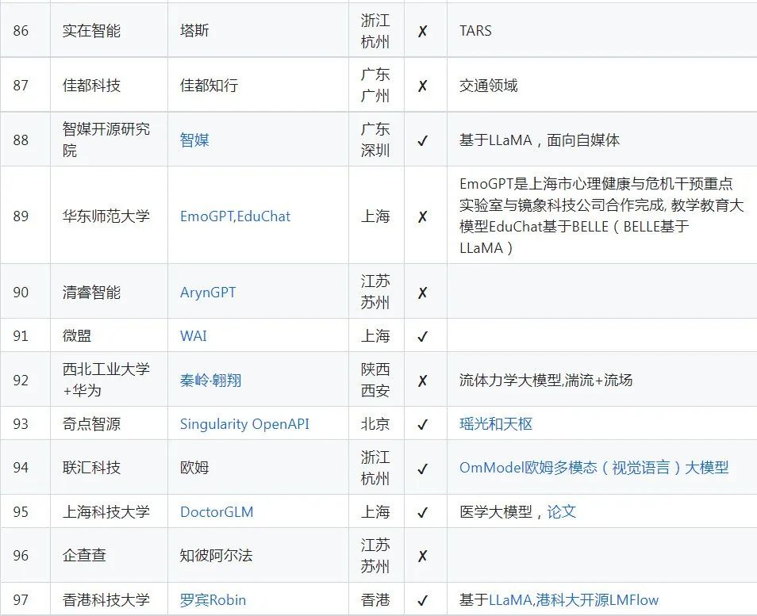Click the 香港 location cell
The width and height of the screenshot is (757, 616).
(x=376, y=599)
